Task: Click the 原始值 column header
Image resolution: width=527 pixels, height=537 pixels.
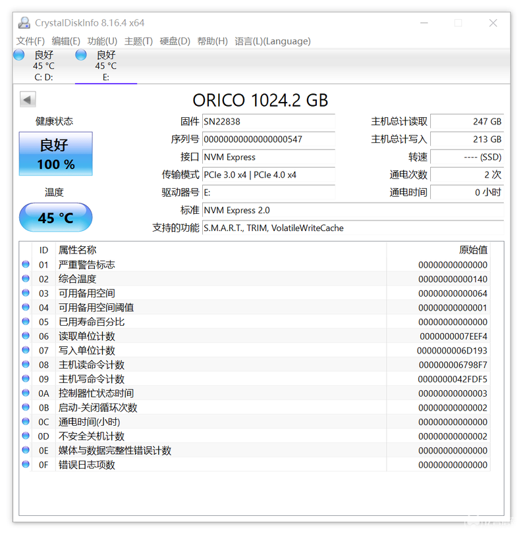Action: pyautogui.click(x=439, y=250)
